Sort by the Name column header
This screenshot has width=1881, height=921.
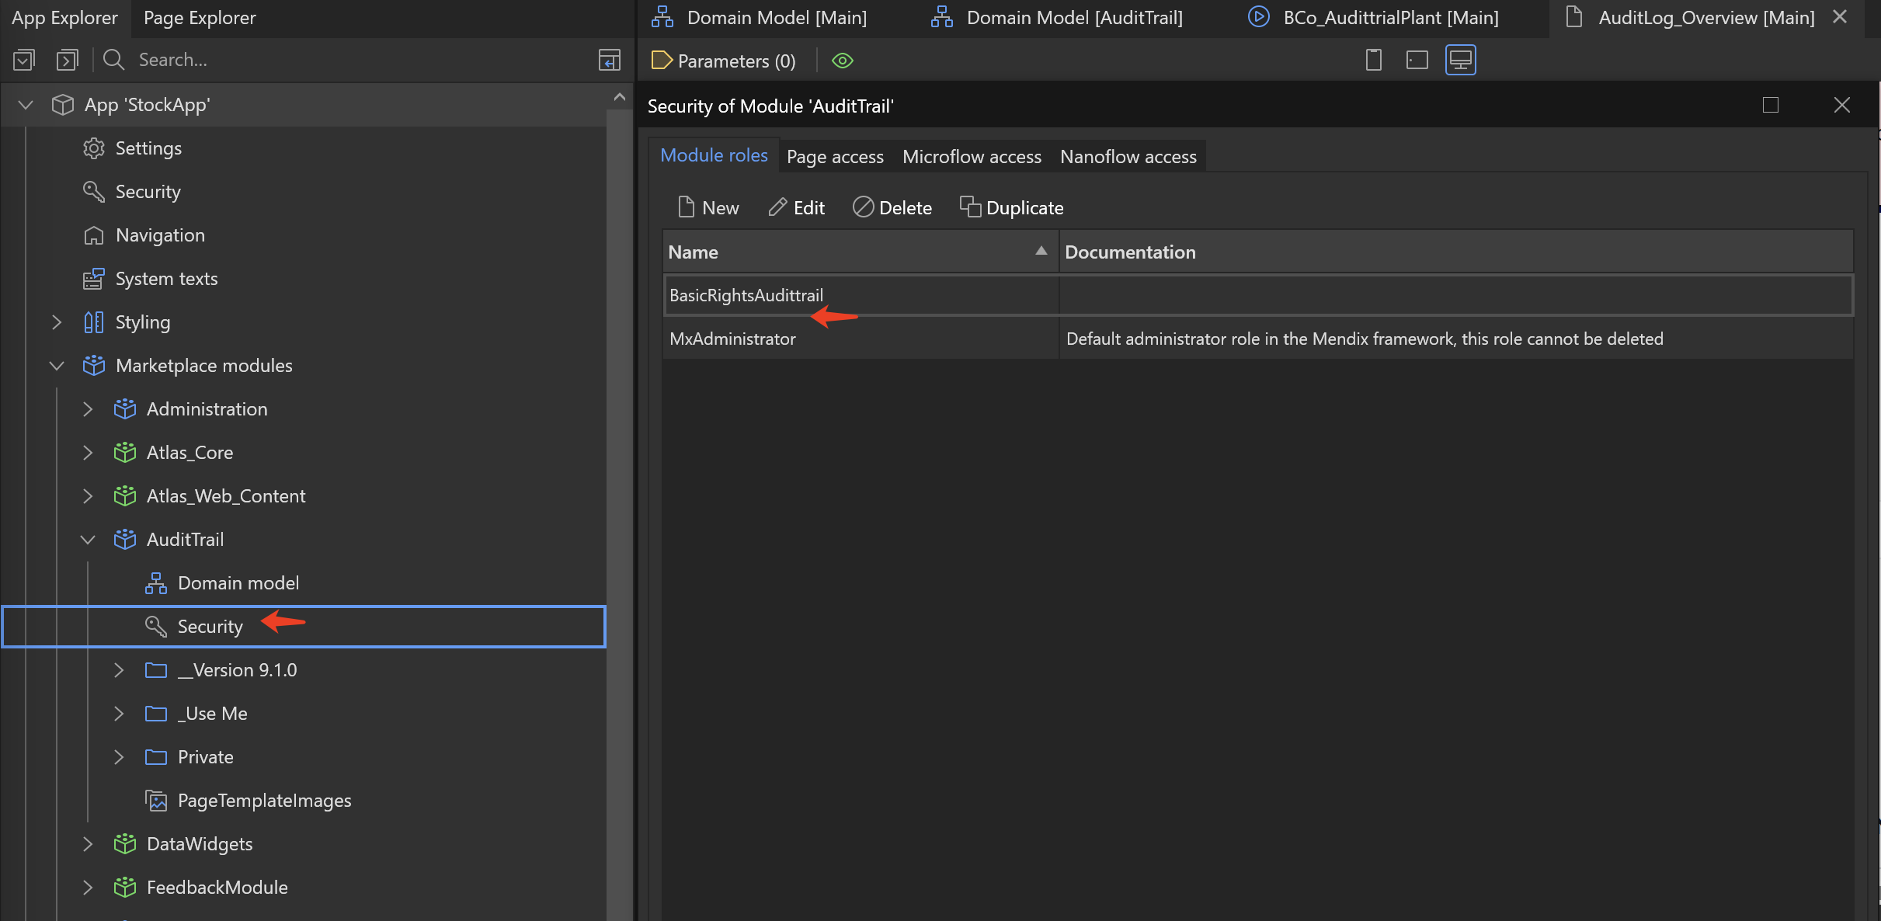[861, 252]
